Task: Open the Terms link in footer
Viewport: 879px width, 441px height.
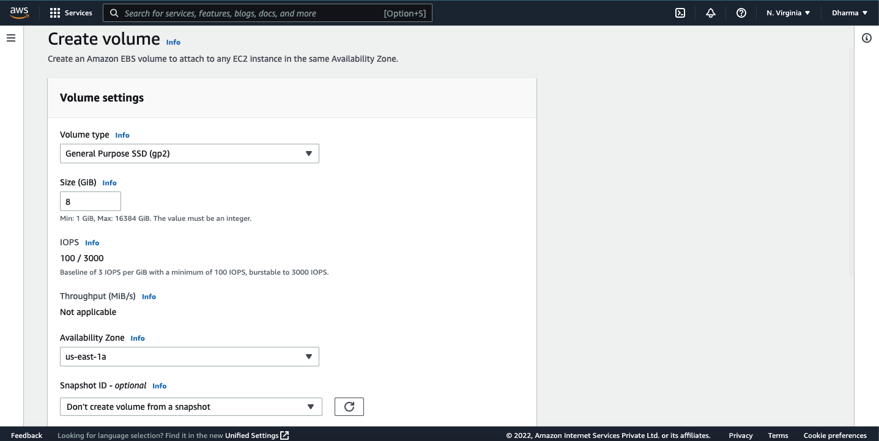Action: [x=778, y=435]
